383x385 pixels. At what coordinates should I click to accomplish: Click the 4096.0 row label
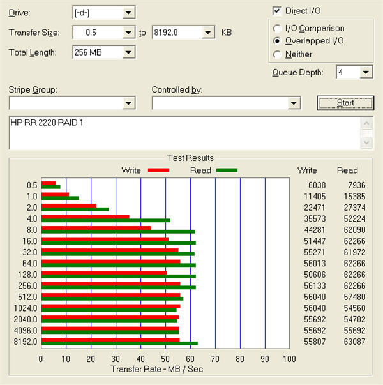26,331
